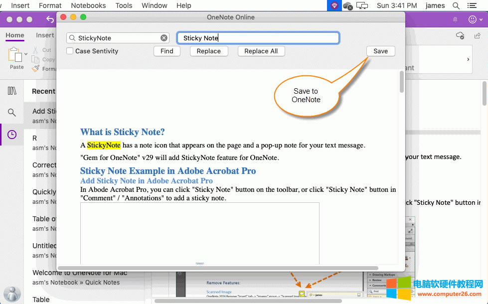Click the search magnifier icon in sidebar

[x=12, y=113]
